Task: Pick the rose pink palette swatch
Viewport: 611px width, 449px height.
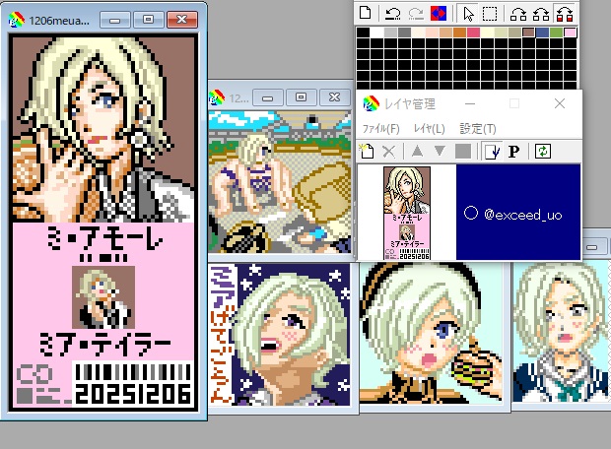Action: pyautogui.click(x=473, y=32)
